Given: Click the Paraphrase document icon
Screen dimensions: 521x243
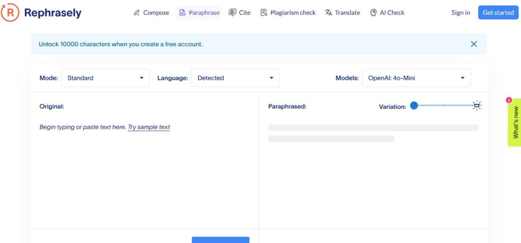Looking at the screenshot, I should click(182, 13).
